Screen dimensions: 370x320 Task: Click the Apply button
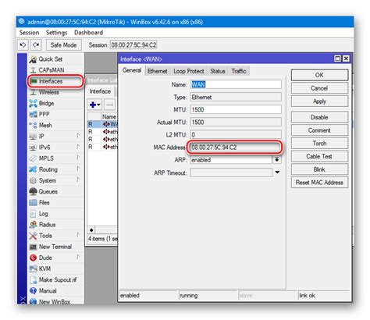(319, 101)
